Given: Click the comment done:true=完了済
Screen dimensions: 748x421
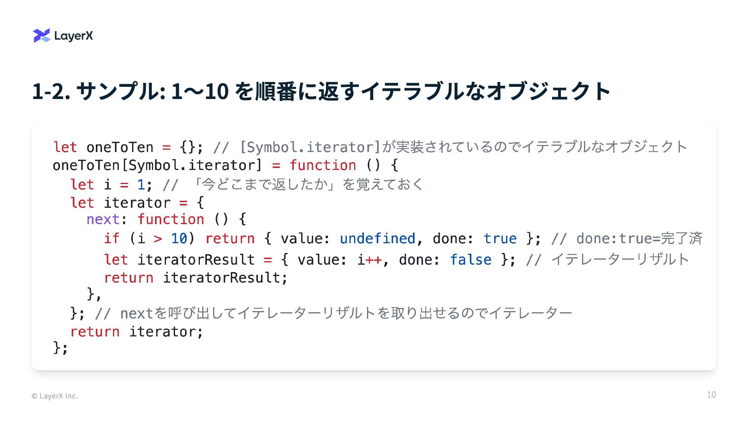Looking at the screenshot, I should [627, 239].
